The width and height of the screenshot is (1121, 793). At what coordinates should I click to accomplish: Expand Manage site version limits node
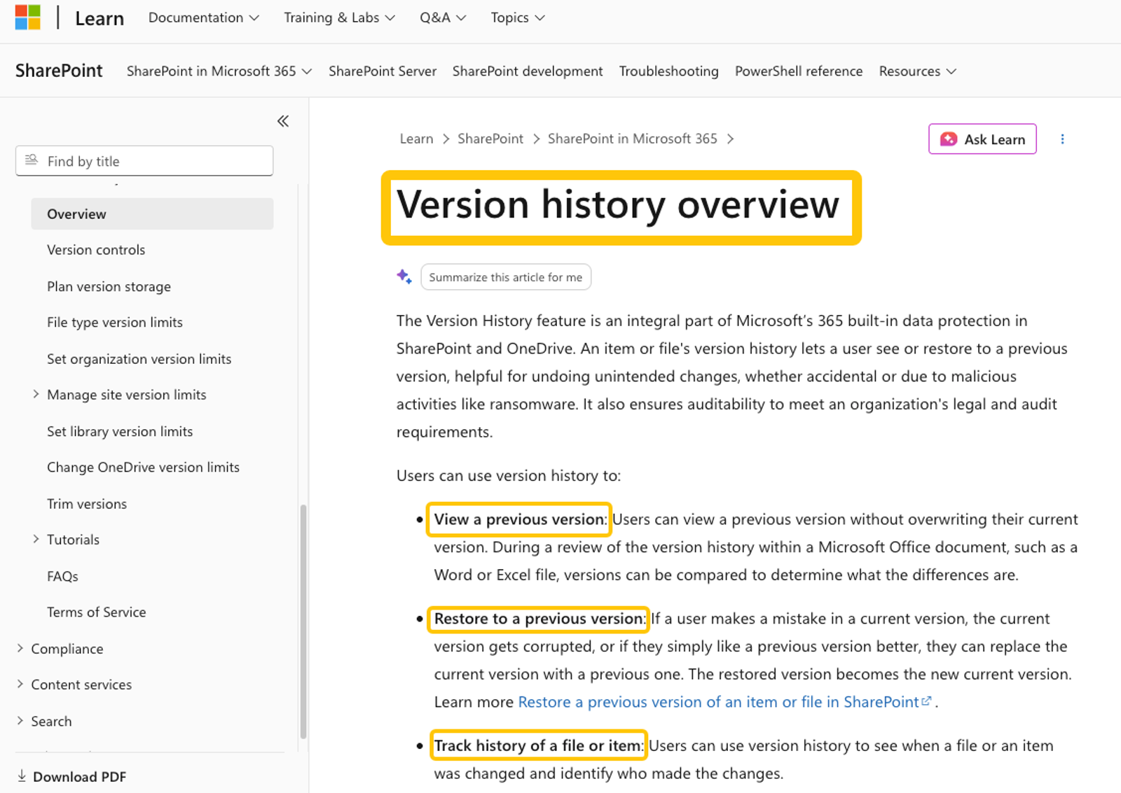36,394
